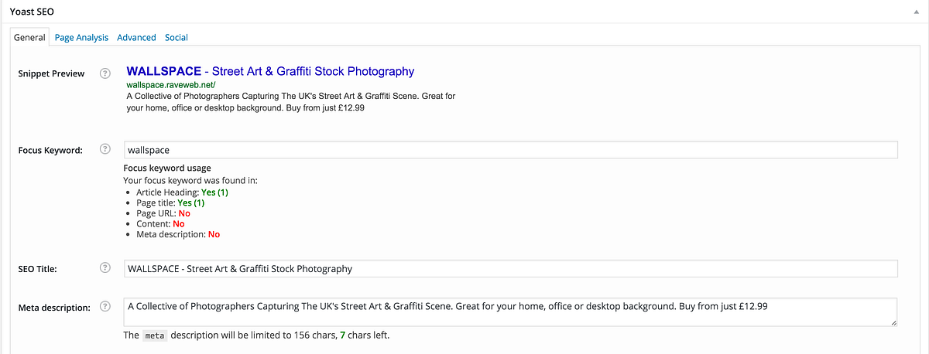Open Meta description help tooltip
This screenshot has height=354, width=929.
pyautogui.click(x=105, y=307)
